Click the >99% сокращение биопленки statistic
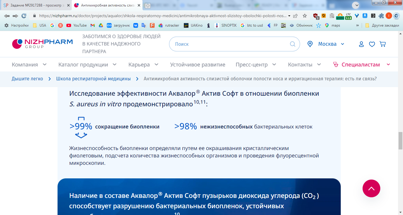403x215 pixels. [114, 127]
